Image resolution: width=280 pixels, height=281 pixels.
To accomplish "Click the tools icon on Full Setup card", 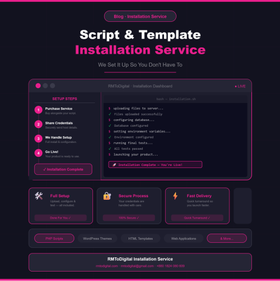I will [x=39, y=196].
